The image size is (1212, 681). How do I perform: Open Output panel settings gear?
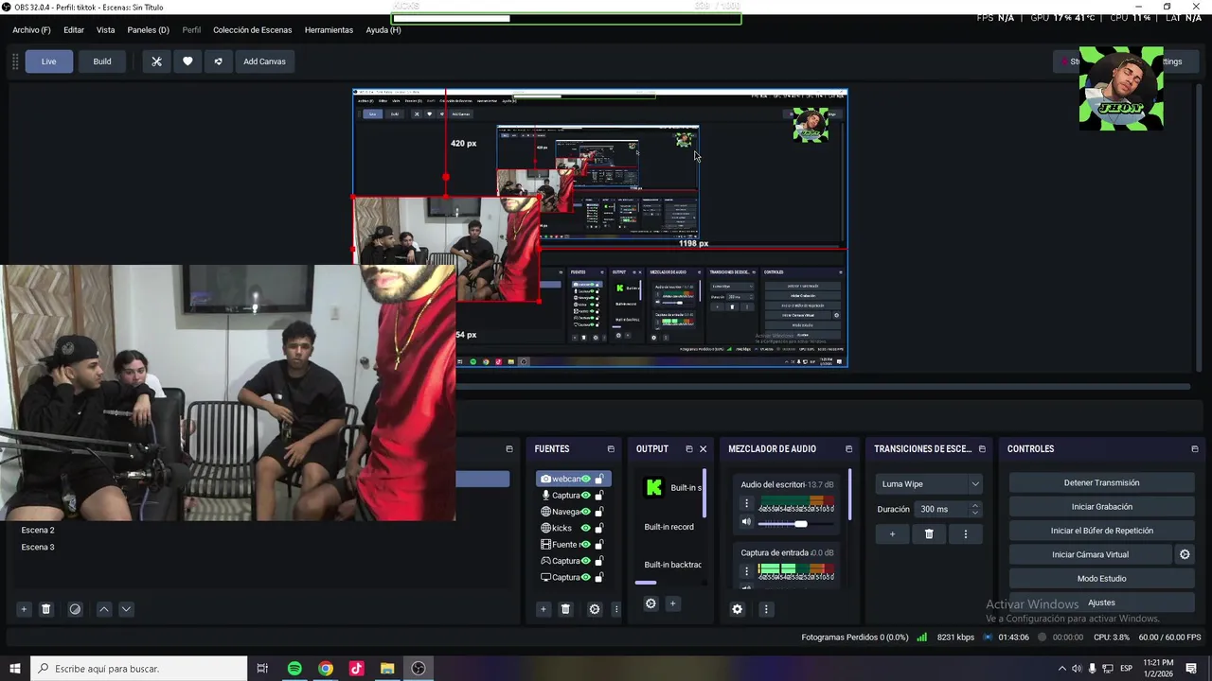651,603
